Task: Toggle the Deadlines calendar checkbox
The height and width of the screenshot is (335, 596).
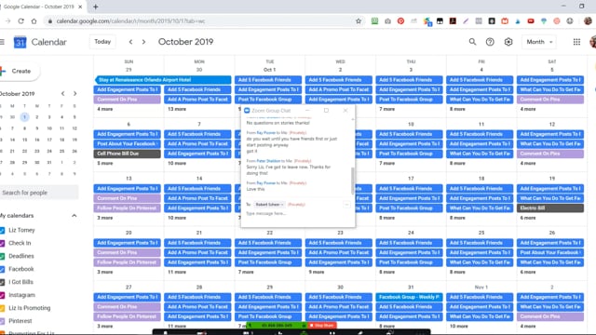Action: pyautogui.click(x=2, y=256)
